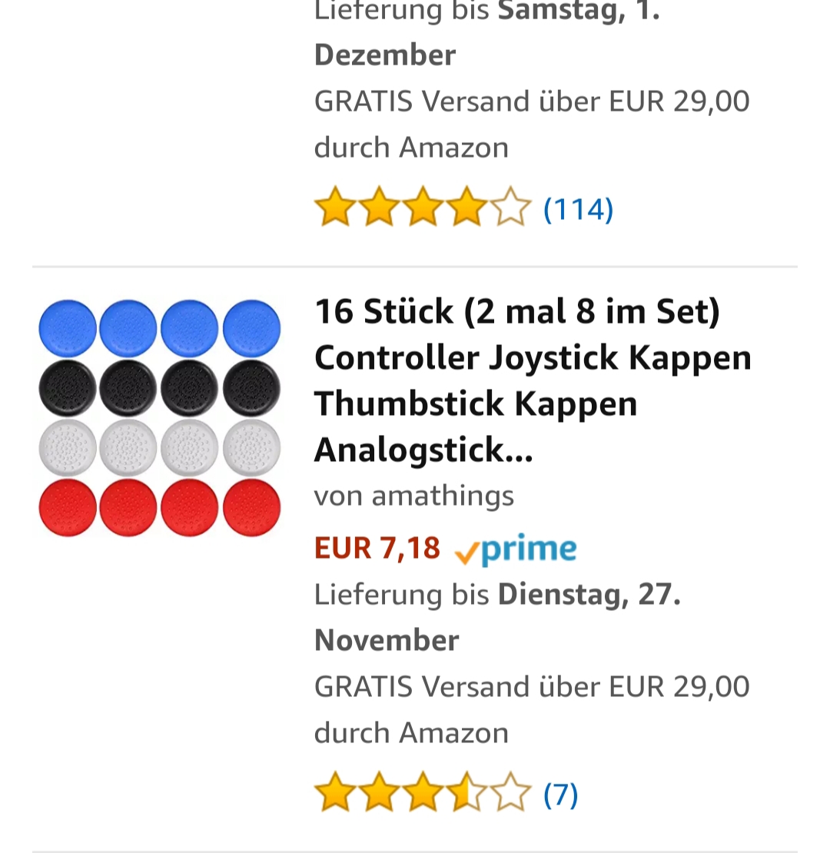Image resolution: width=830 pixels, height=853 pixels.
Task: Click the prime badge icon
Action: pos(515,550)
